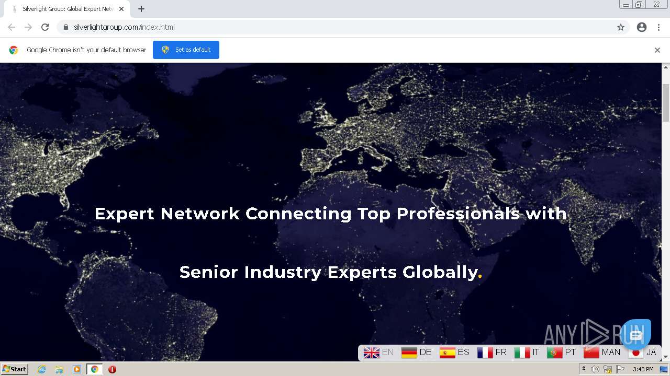Image resolution: width=670 pixels, height=376 pixels.
Task: Minimize the Chrome window
Action: point(626,5)
